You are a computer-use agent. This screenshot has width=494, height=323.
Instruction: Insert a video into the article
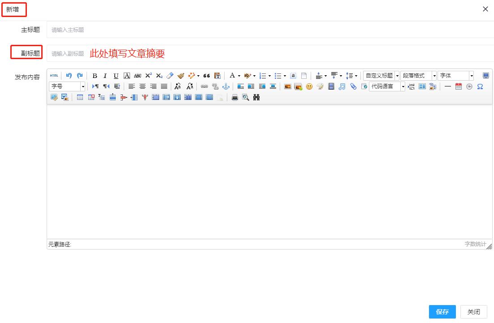[x=331, y=87]
